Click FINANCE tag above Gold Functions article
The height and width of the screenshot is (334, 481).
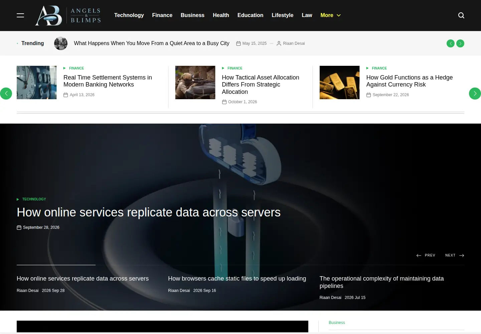pos(379,68)
